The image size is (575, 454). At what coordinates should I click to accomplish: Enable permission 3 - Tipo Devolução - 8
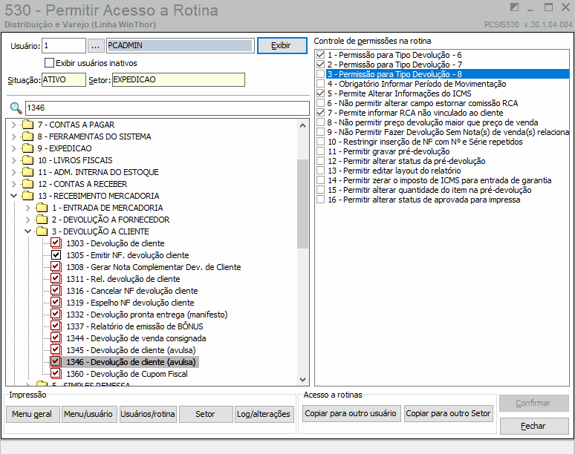pyautogui.click(x=320, y=74)
